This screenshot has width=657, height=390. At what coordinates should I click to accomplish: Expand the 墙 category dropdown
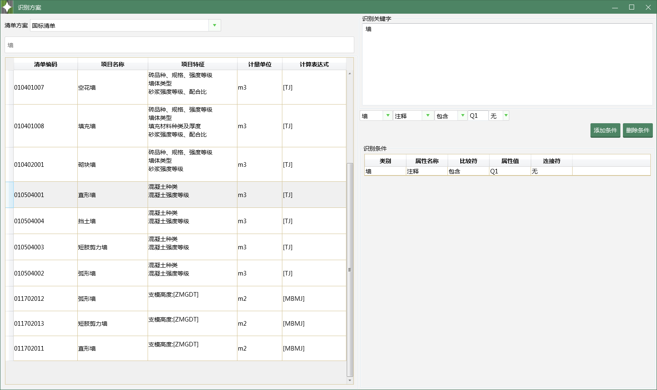tap(388, 116)
